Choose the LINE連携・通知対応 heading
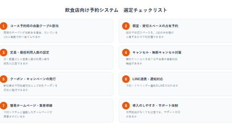 [148, 79]
